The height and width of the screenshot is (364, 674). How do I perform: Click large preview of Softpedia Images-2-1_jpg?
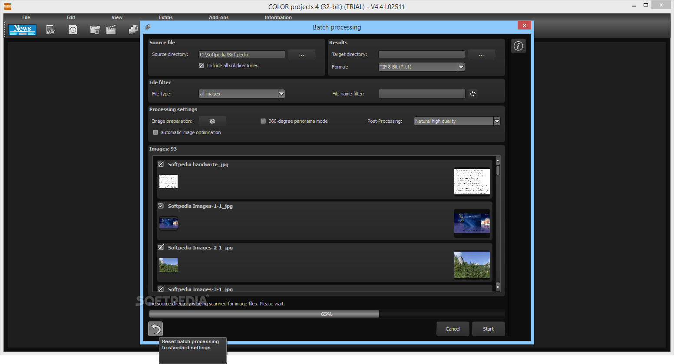tap(472, 265)
